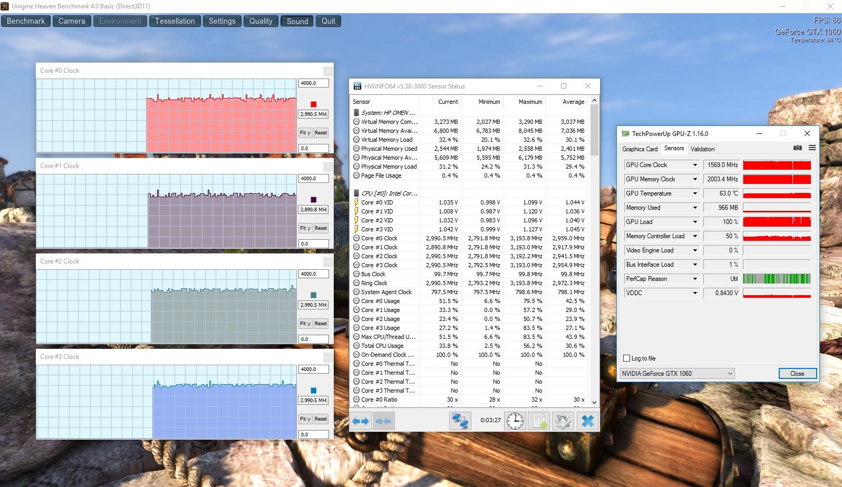Click the Page File Usage row sensor icon
The width and height of the screenshot is (842, 487).
click(356, 176)
